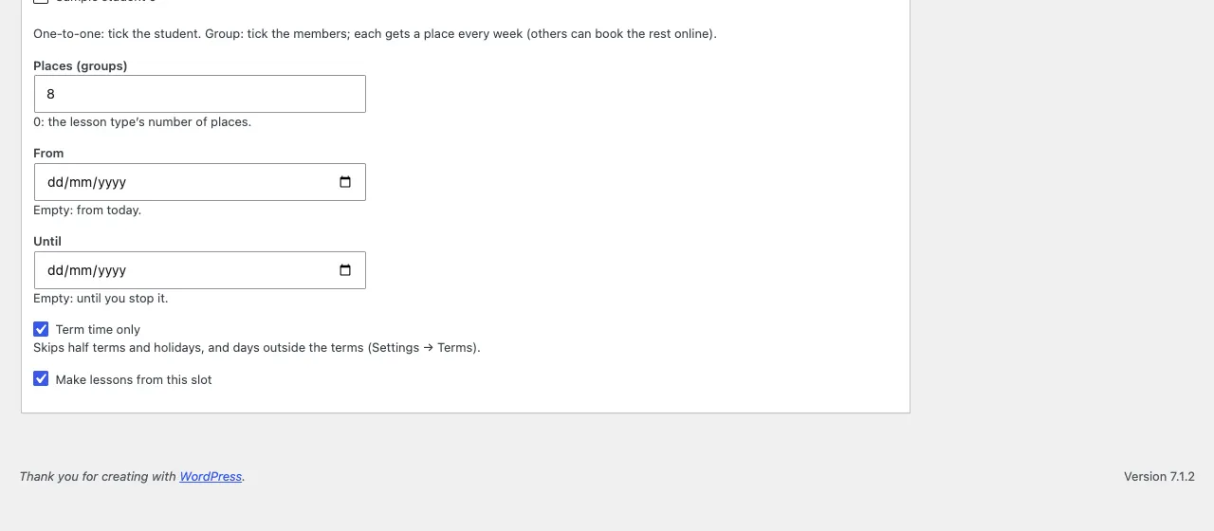Screen dimensions: 1214x531
Task: Untick the Term time only checkbox
Action: pos(41,329)
